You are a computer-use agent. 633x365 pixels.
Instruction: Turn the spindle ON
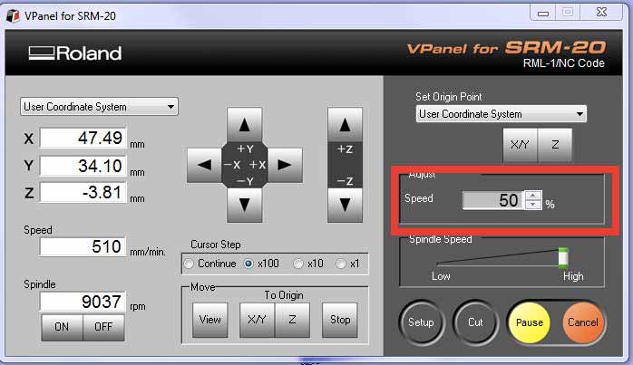[x=62, y=327]
